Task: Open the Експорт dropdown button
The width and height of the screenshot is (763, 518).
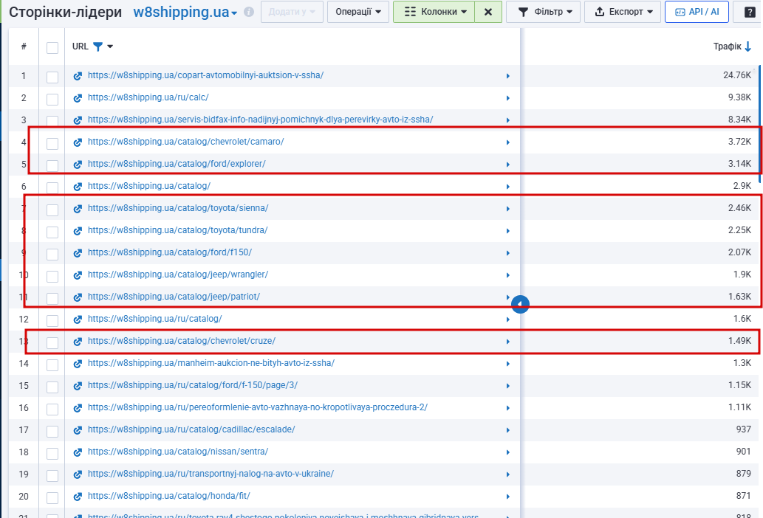Action: [623, 12]
